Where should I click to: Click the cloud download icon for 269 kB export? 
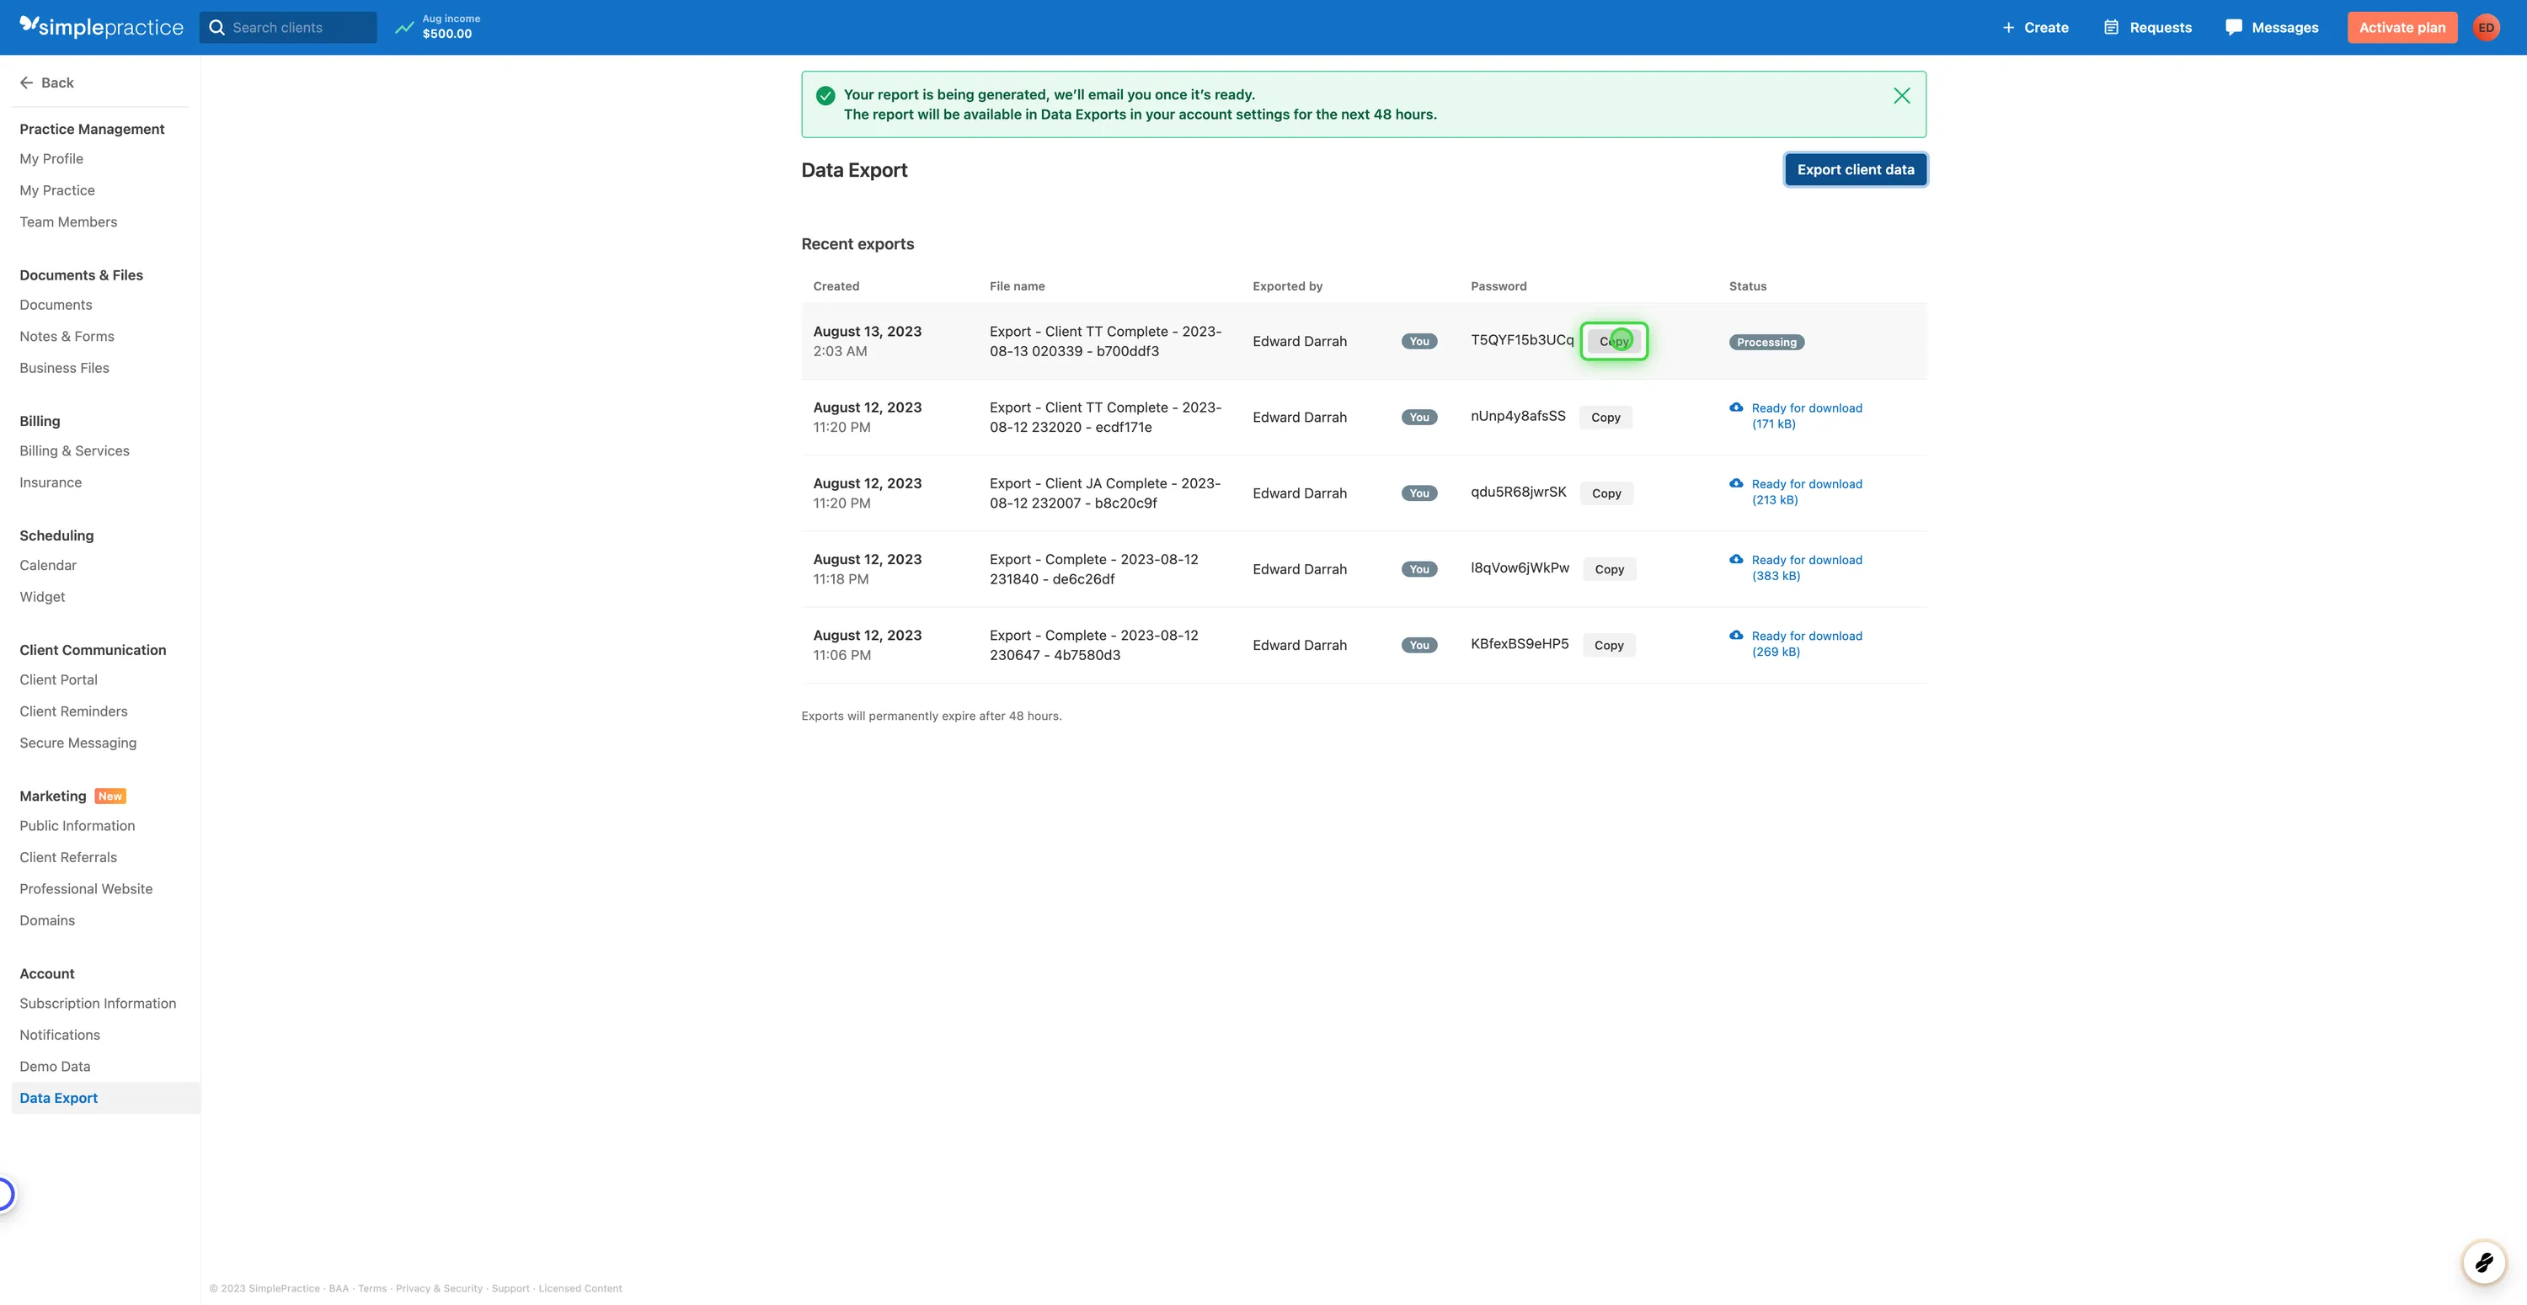1735,636
